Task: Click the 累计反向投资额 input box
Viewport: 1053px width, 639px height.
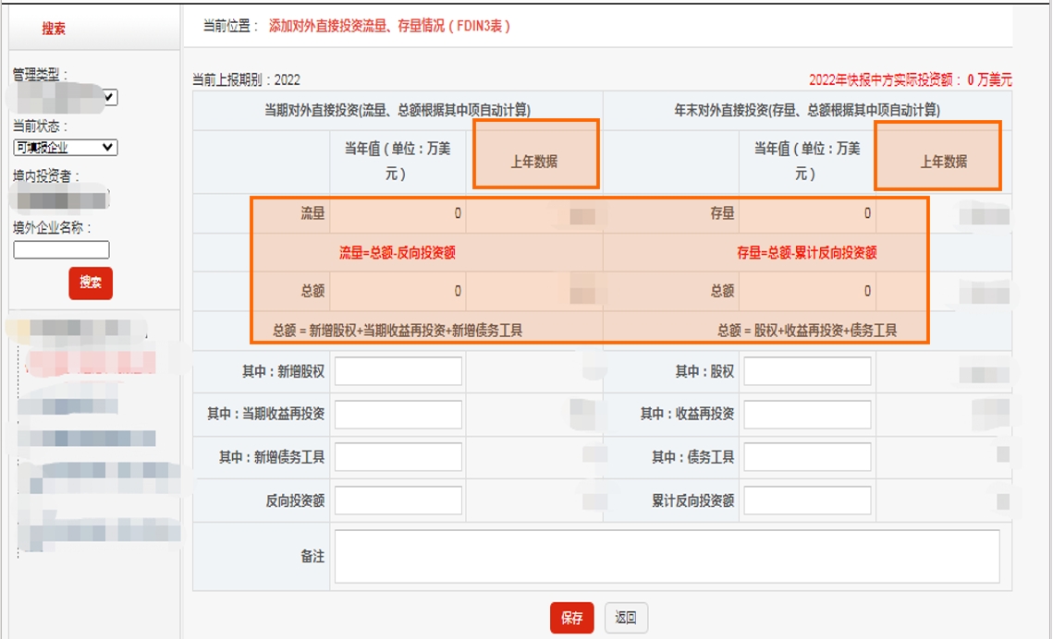Action: pos(807,500)
